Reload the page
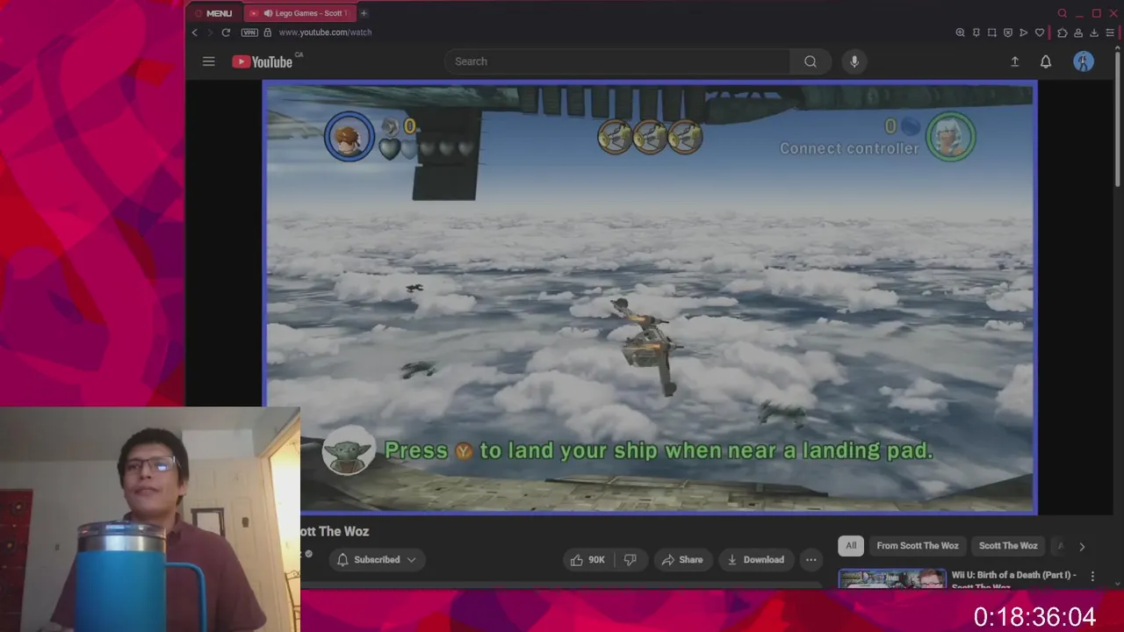Viewport: 1124px width, 632px height. (226, 32)
